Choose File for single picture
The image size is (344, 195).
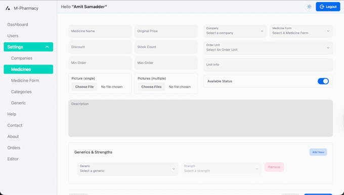[84, 87]
